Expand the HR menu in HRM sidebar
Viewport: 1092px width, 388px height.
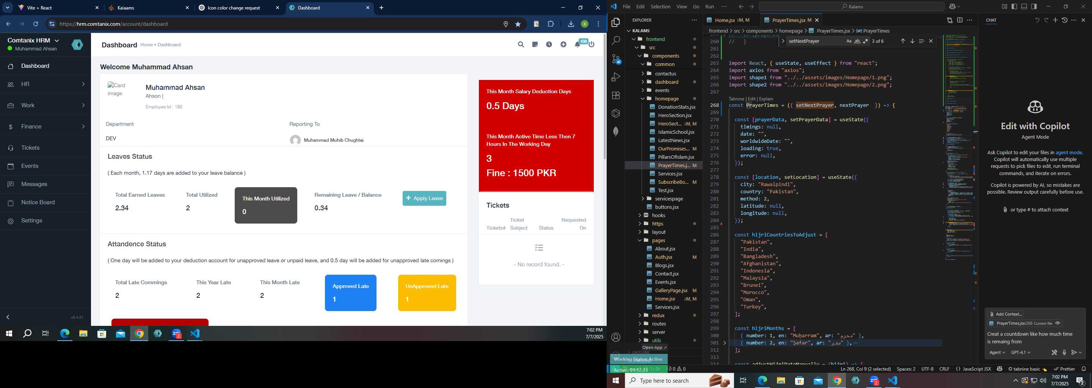45,84
